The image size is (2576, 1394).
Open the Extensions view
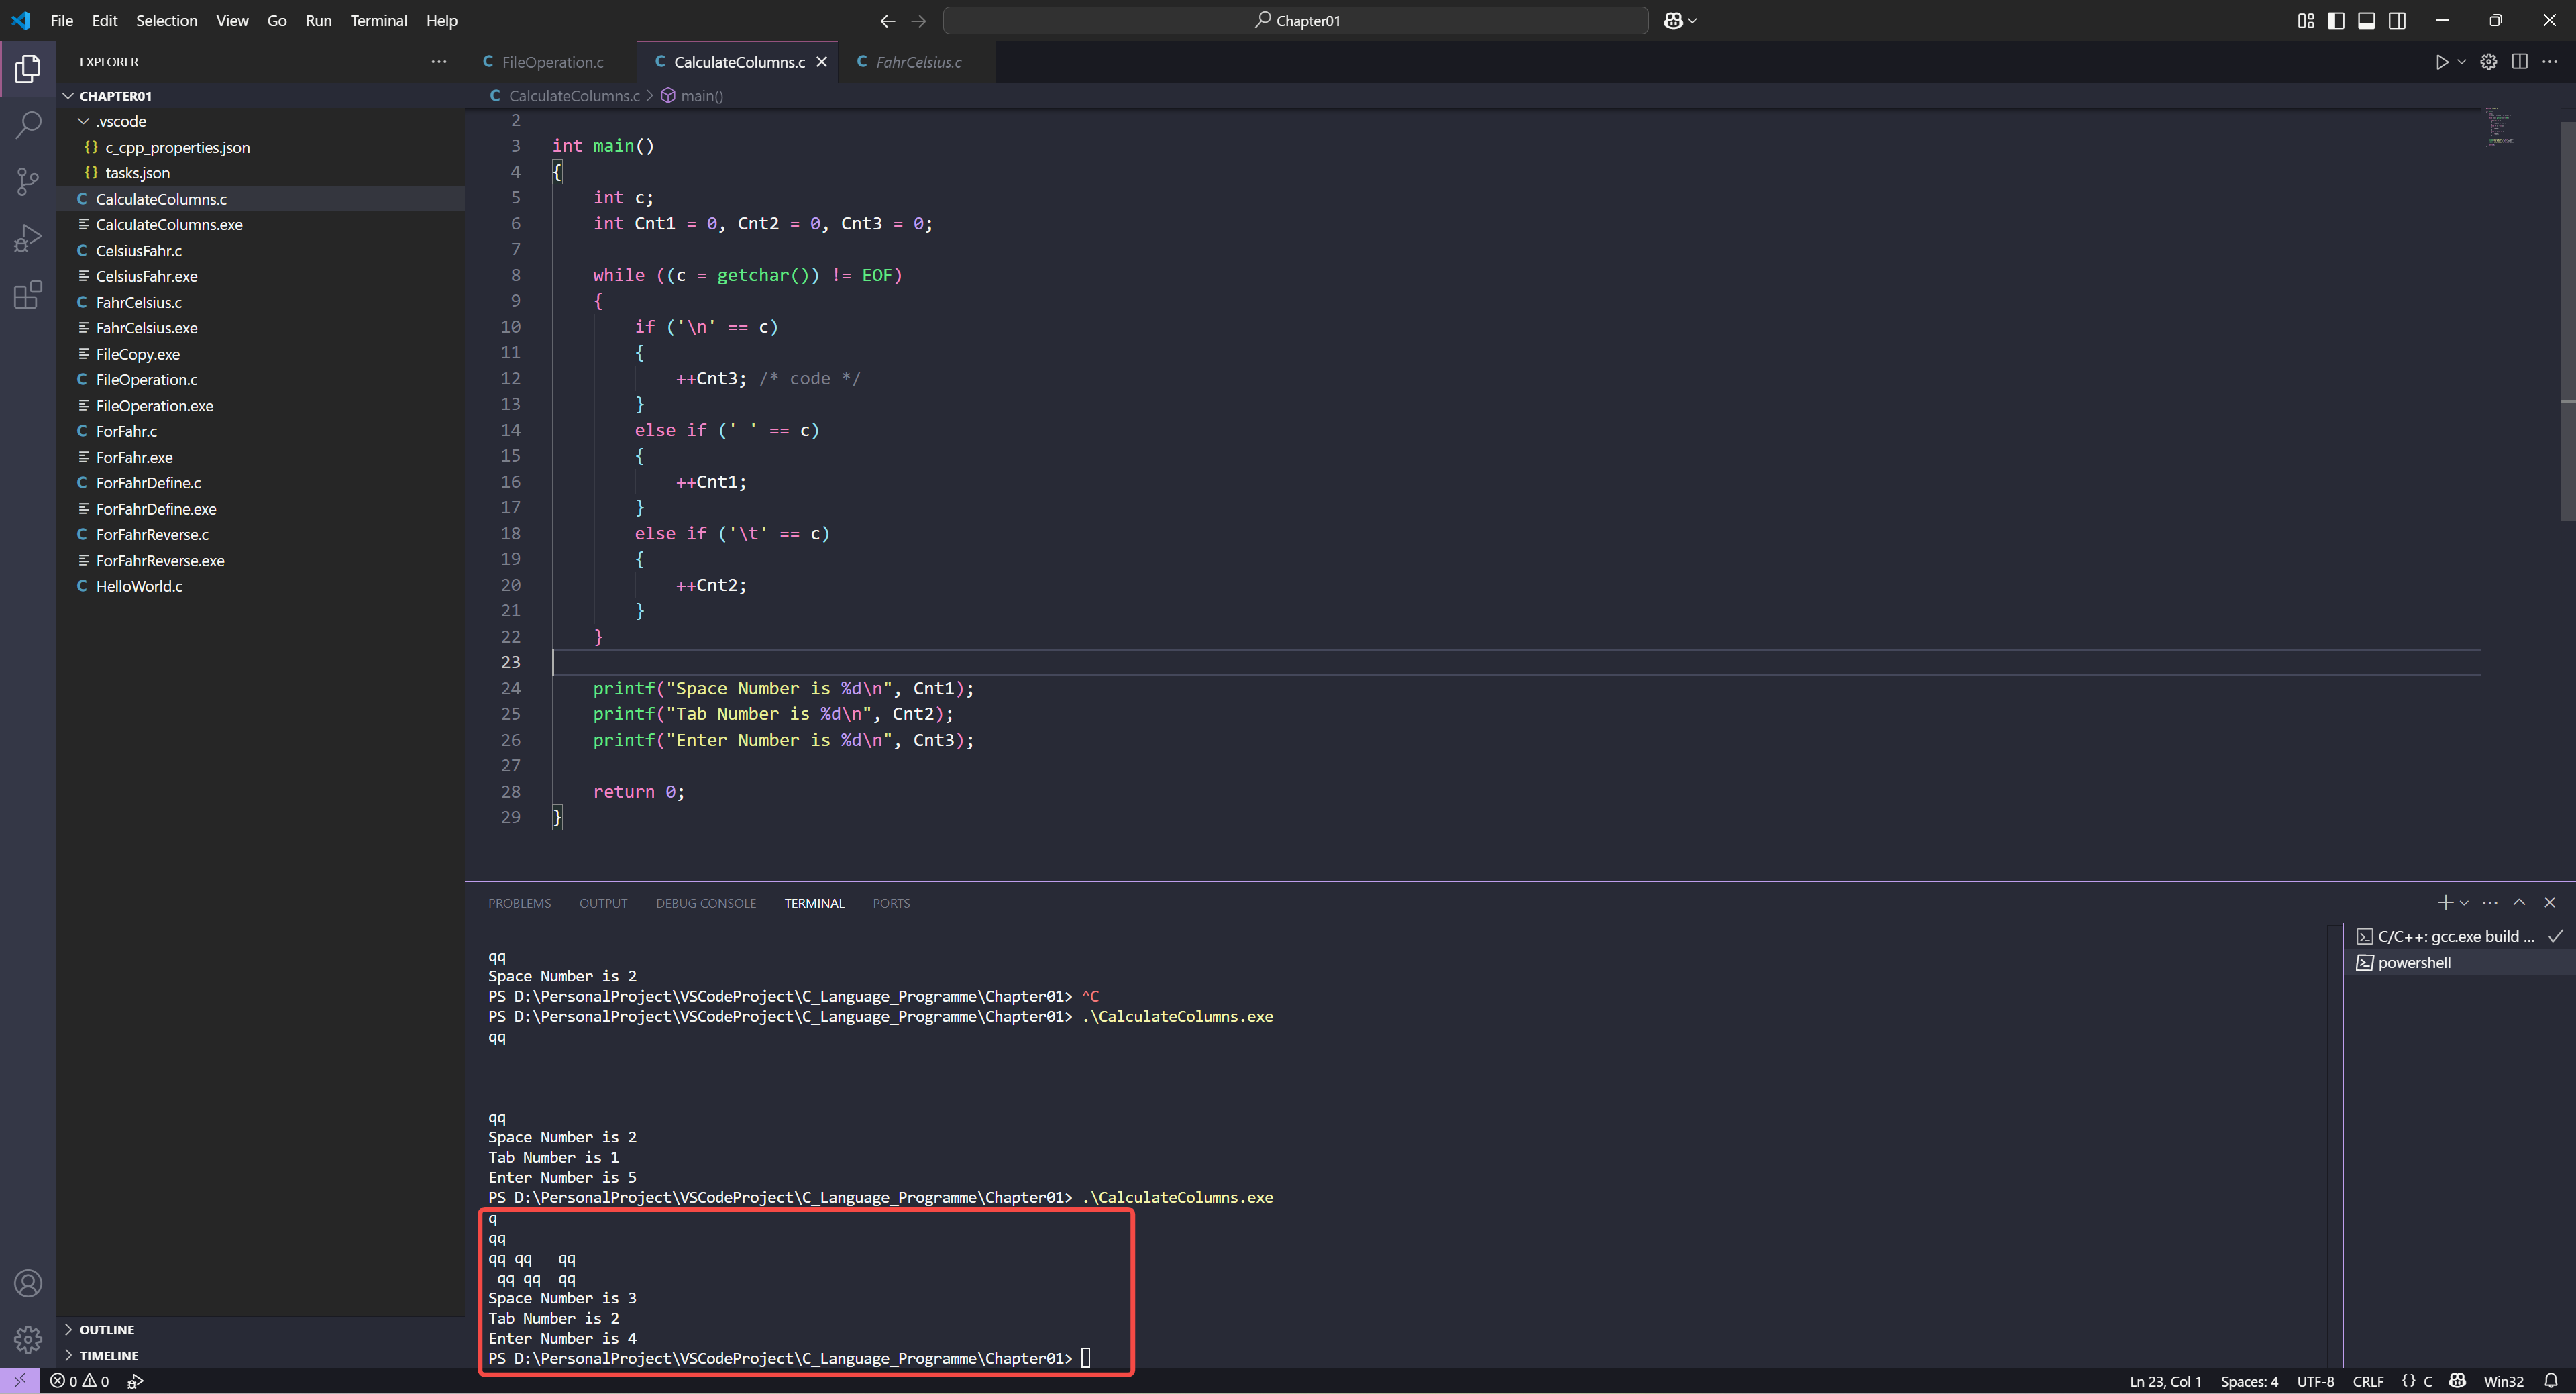tap(28, 294)
